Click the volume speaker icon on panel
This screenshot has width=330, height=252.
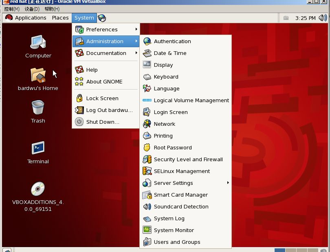323,18
